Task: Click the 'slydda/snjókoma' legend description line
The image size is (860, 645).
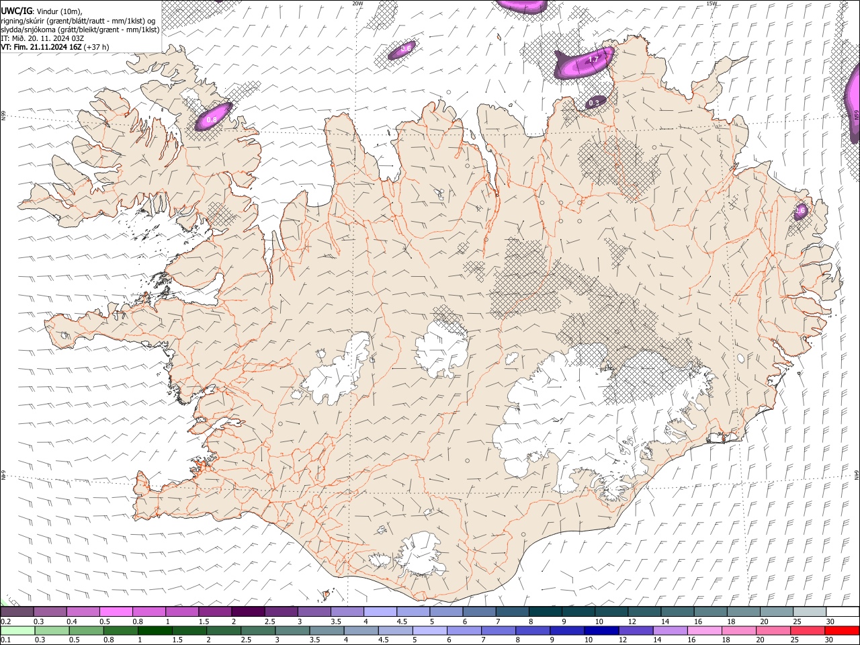Action: click(x=80, y=30)
